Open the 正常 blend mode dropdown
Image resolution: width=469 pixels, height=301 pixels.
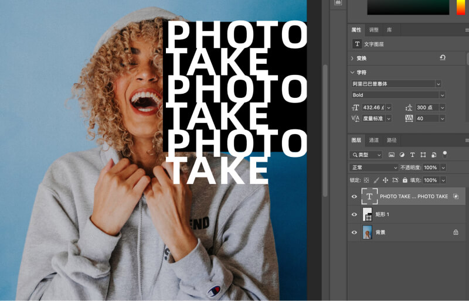tap(374, 167)
